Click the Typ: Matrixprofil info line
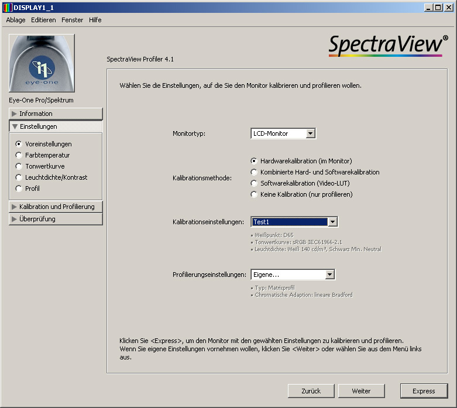Viewport: 457px width, 408px height. pos(273,288)
